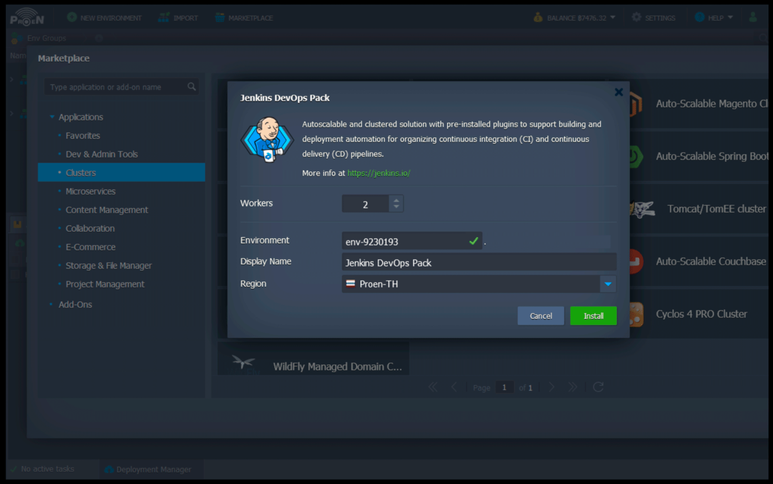Decrease the Workers count

pyautogui.click(x=396, y=207)
